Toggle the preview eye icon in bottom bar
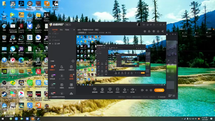 pyautogui.click(x=146, y=90)
